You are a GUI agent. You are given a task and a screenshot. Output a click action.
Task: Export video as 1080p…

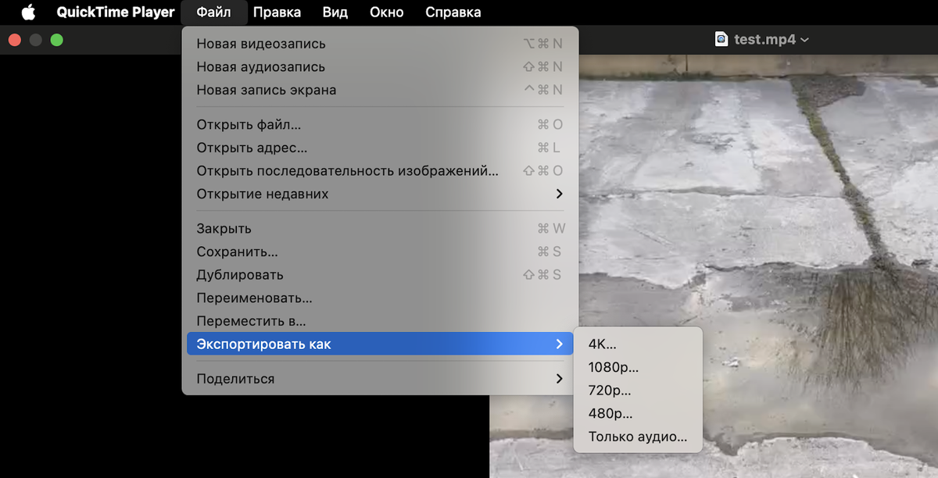639,367
